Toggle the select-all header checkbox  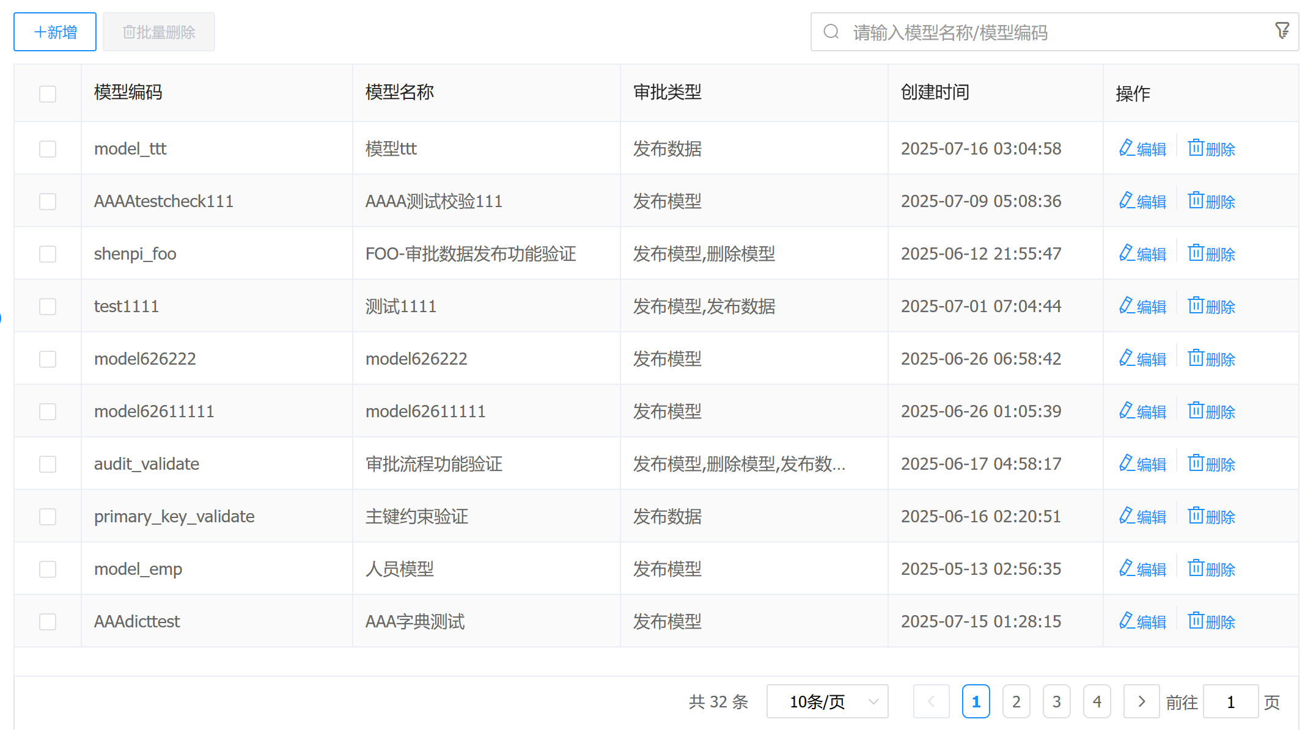click(x=48, y=93)
